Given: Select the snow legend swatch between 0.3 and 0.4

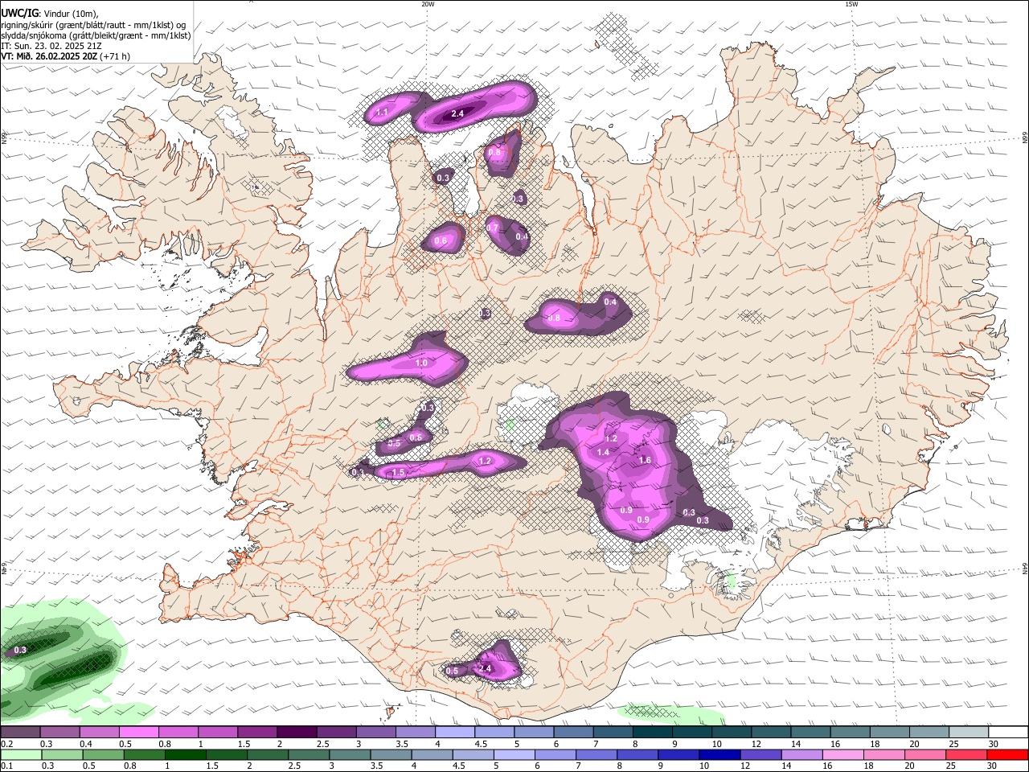Looking at the screenshot, I should point(59,733).
